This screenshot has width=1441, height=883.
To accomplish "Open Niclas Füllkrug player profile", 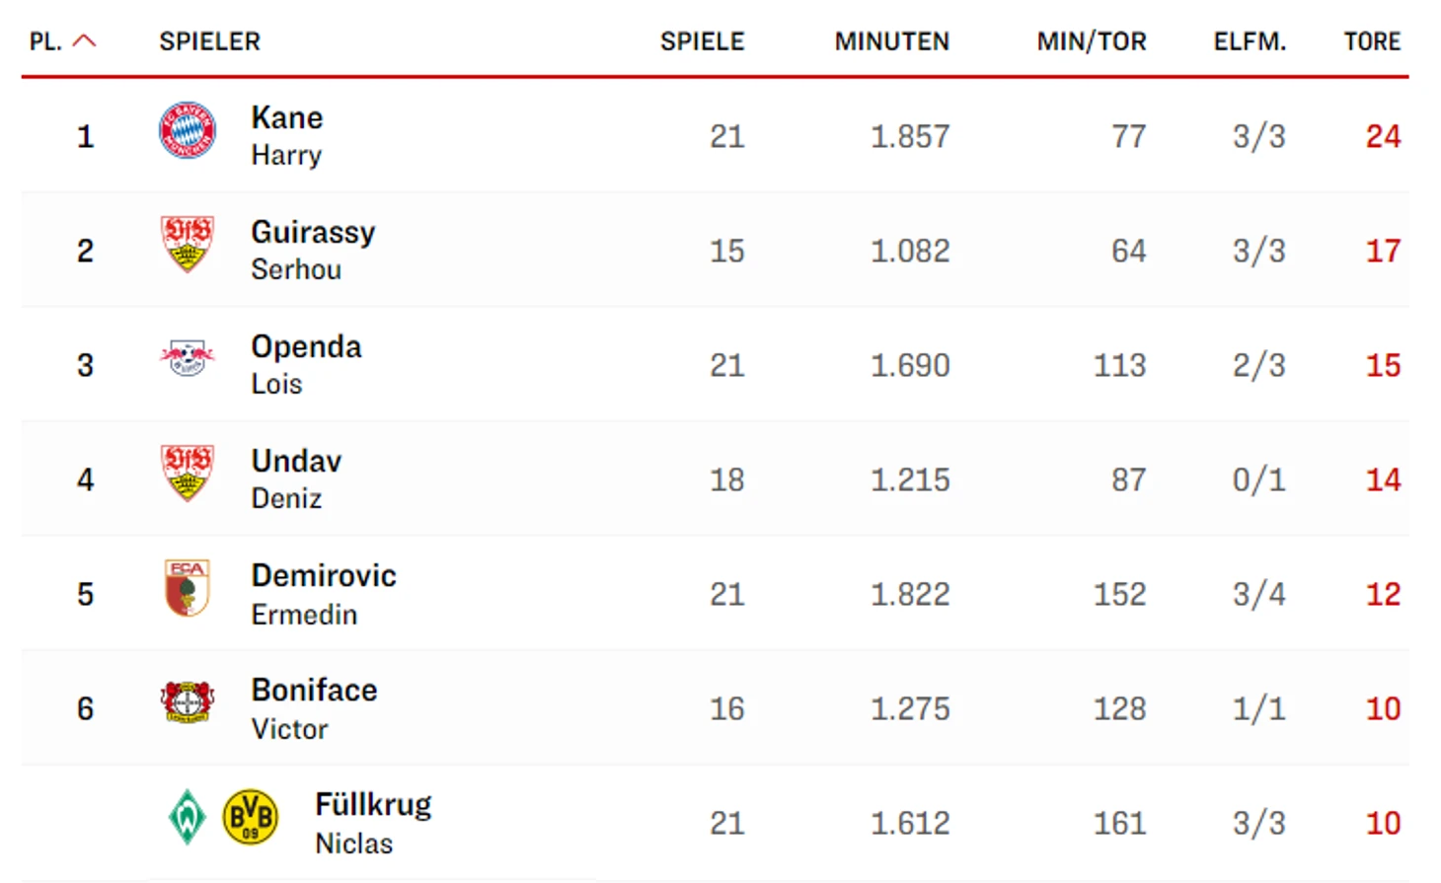I will tap(373, 823).
